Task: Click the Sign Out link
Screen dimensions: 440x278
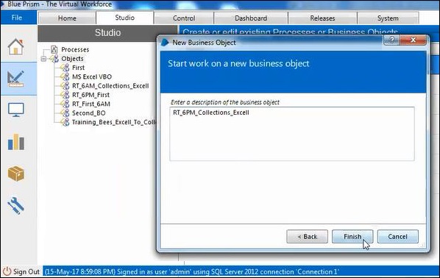Action: 26,271
